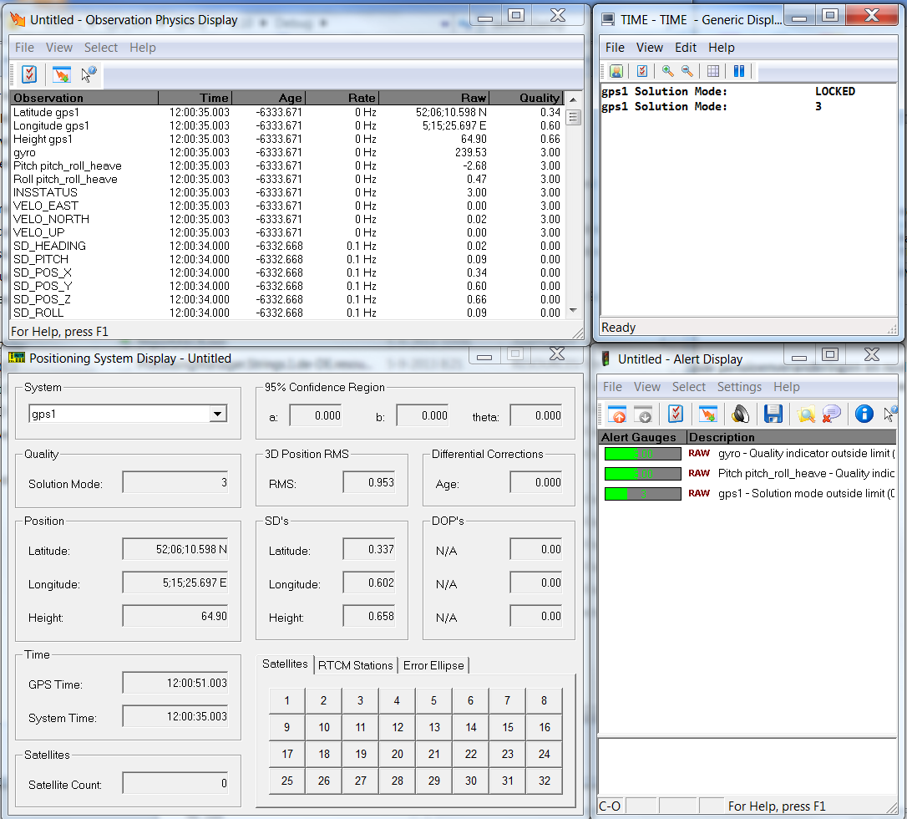Screen dimensions: 907x819
Task: Click the window with up arrow alert icon
Action: tap(617, 414)
